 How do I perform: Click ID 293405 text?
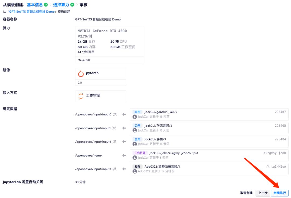point(280,126)
